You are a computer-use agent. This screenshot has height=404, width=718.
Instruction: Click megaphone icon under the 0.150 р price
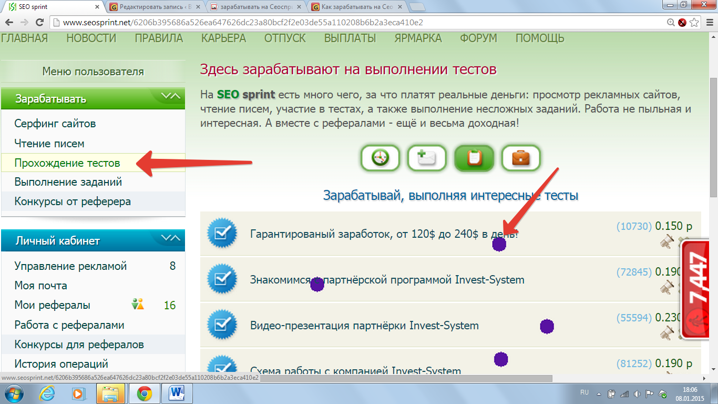click(667, 241)
